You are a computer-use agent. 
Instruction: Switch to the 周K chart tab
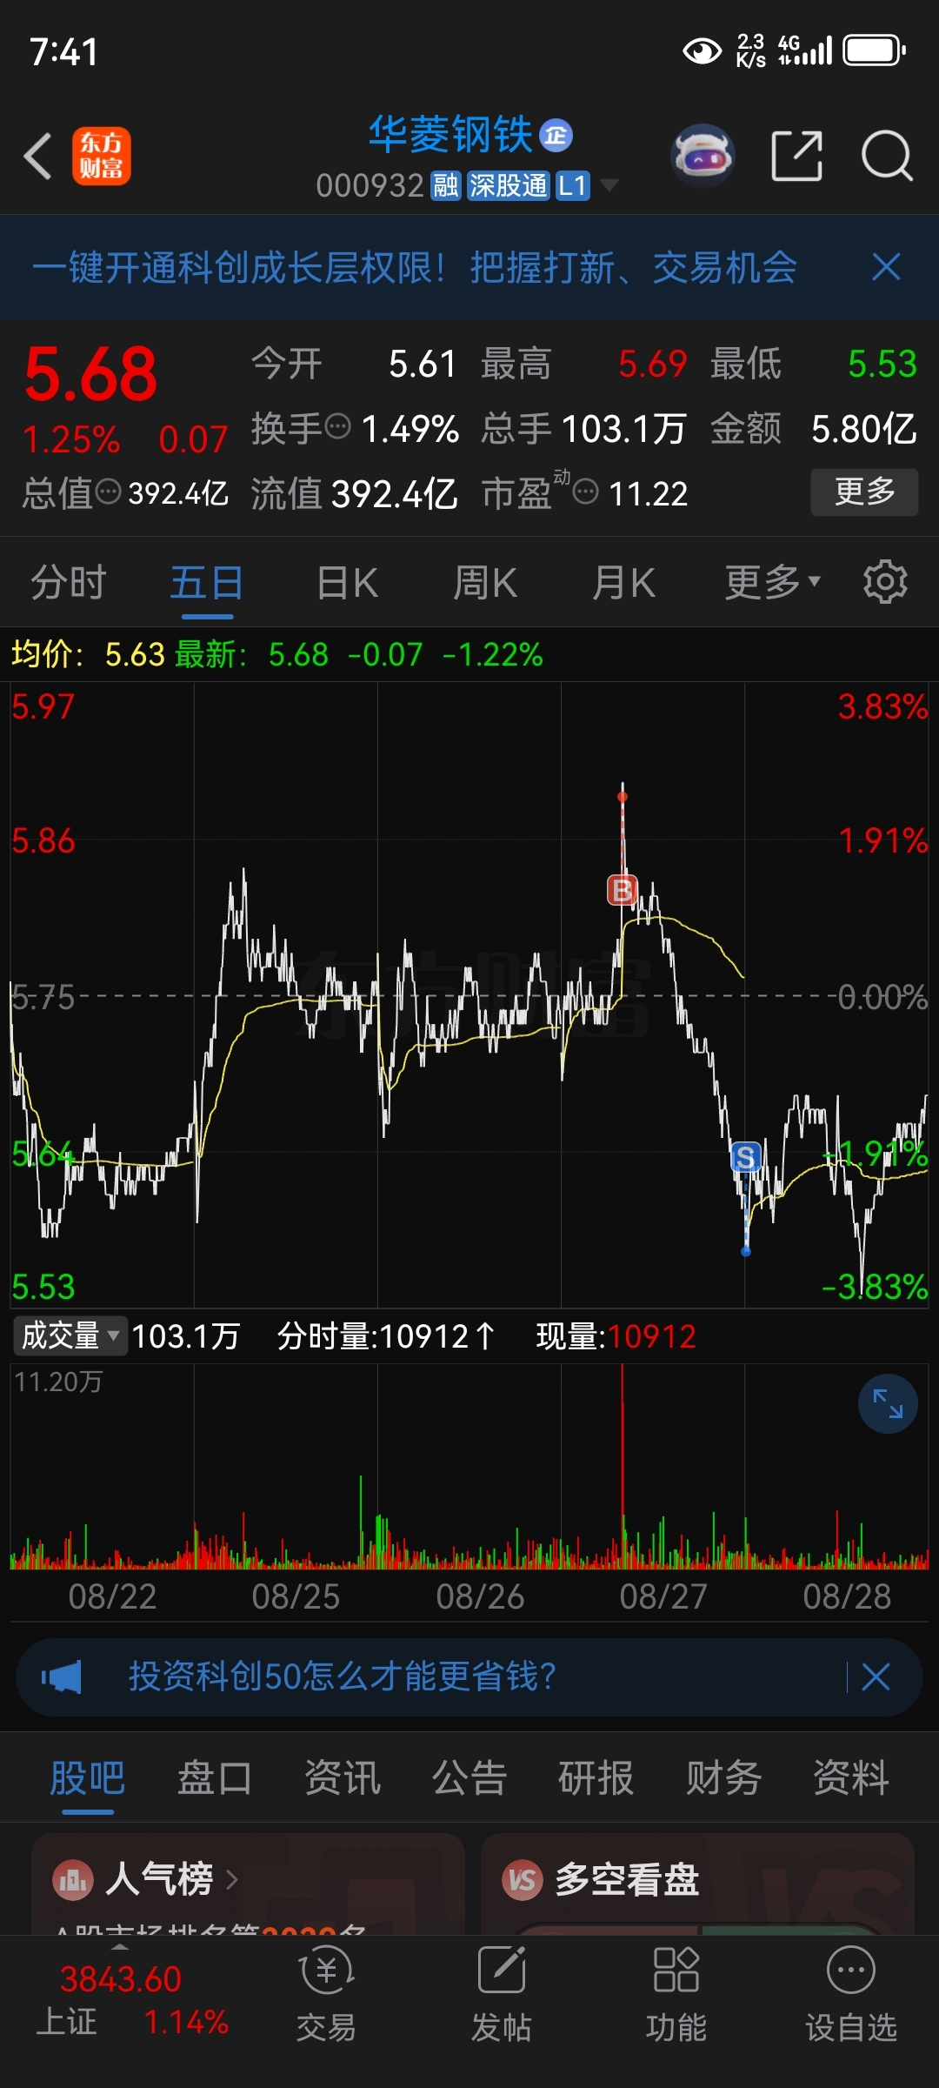pyautogui.click(x=485, y=582)
